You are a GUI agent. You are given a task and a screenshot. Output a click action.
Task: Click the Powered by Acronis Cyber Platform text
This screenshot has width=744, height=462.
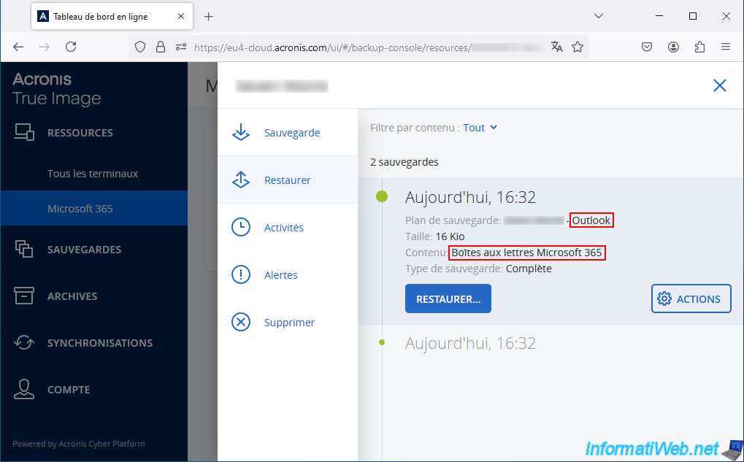[x=79, y=444]
